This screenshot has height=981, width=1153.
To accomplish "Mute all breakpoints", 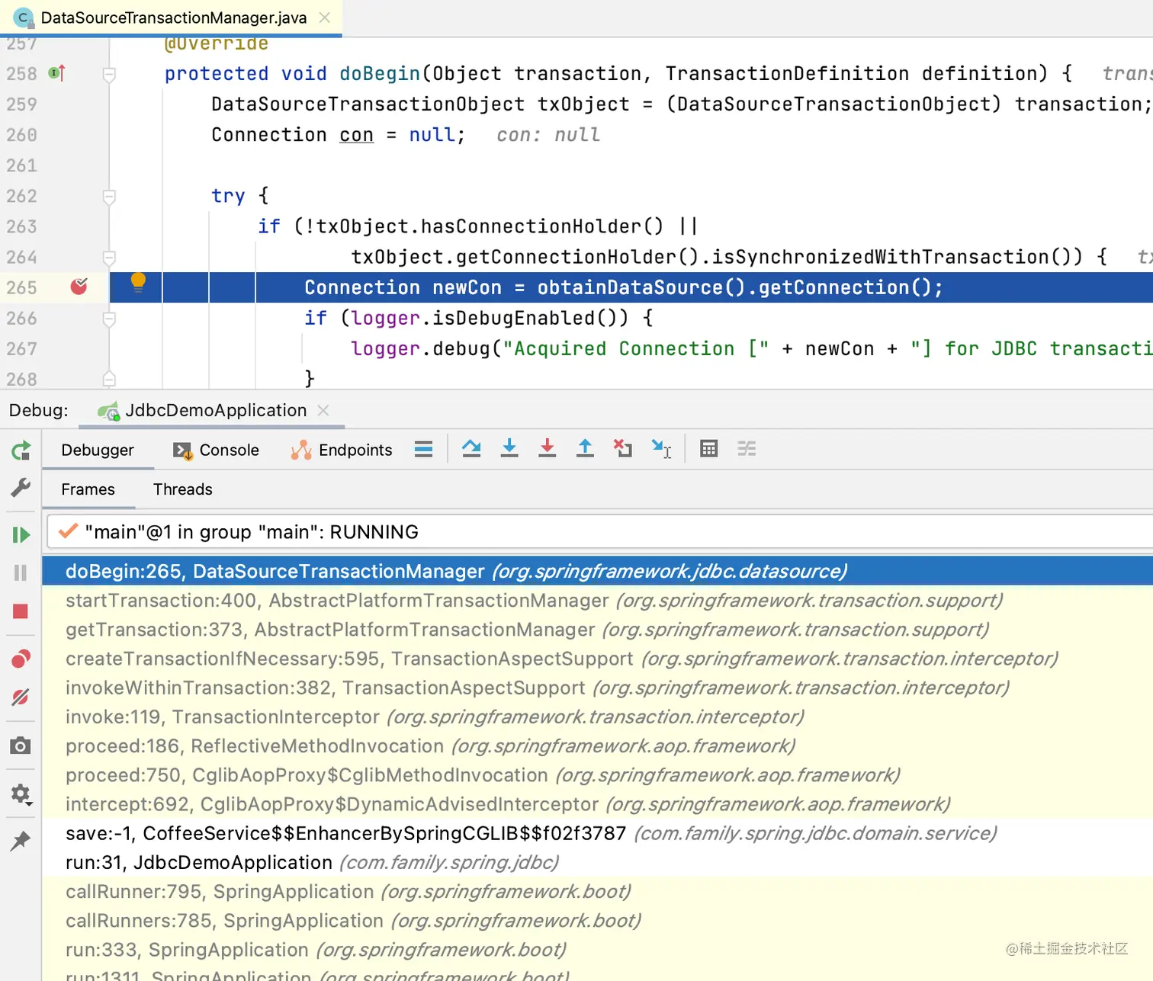I will [x=21, y=697].
